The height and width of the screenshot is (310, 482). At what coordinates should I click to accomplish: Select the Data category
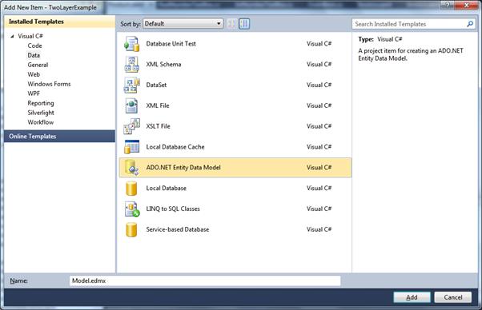(34, 55)
